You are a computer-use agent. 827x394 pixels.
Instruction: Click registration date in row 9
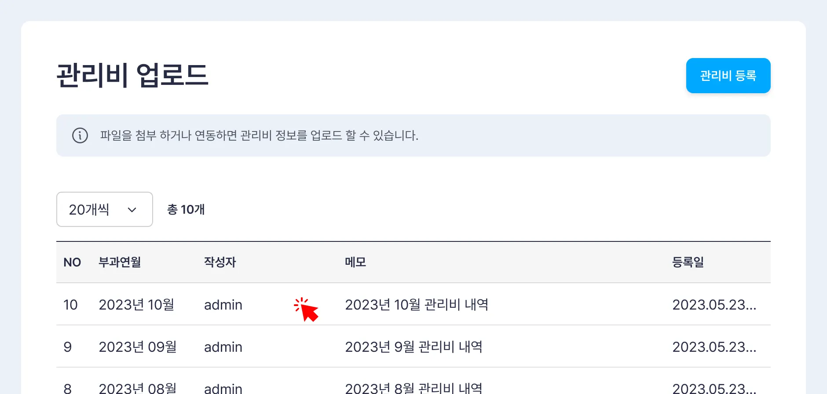point(714,347)
